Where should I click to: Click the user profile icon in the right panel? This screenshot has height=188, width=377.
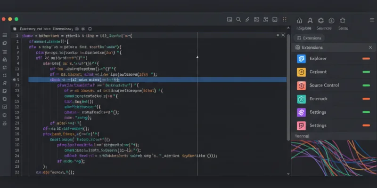pyautogui.click(x=310, y=20)
